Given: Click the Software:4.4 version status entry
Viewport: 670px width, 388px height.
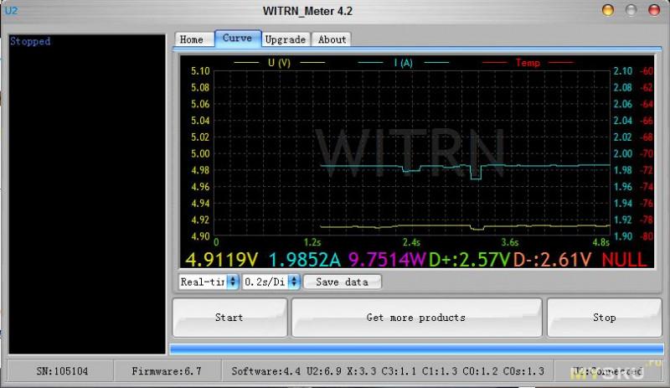Looking at the screenshot, I should click(x=388, y=371).
